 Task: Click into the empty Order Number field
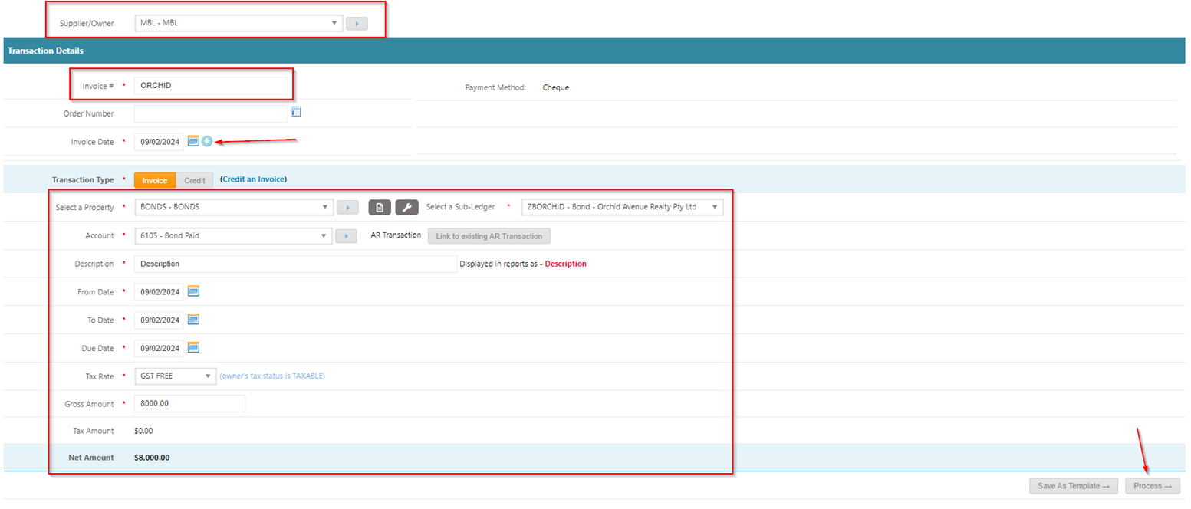pos(211,113)
